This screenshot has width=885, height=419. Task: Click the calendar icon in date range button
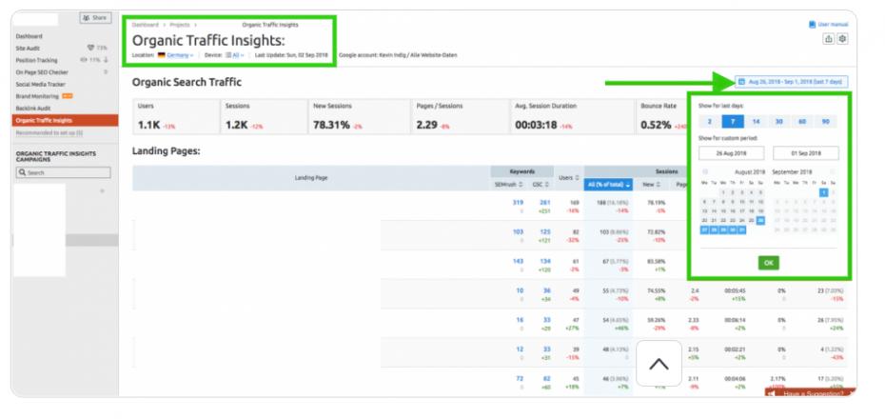(x=743, y=82)
